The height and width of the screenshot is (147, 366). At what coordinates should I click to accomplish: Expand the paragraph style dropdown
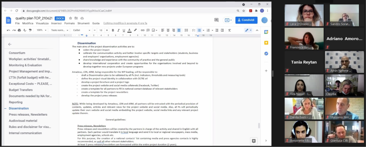click(x=60, y=30)
